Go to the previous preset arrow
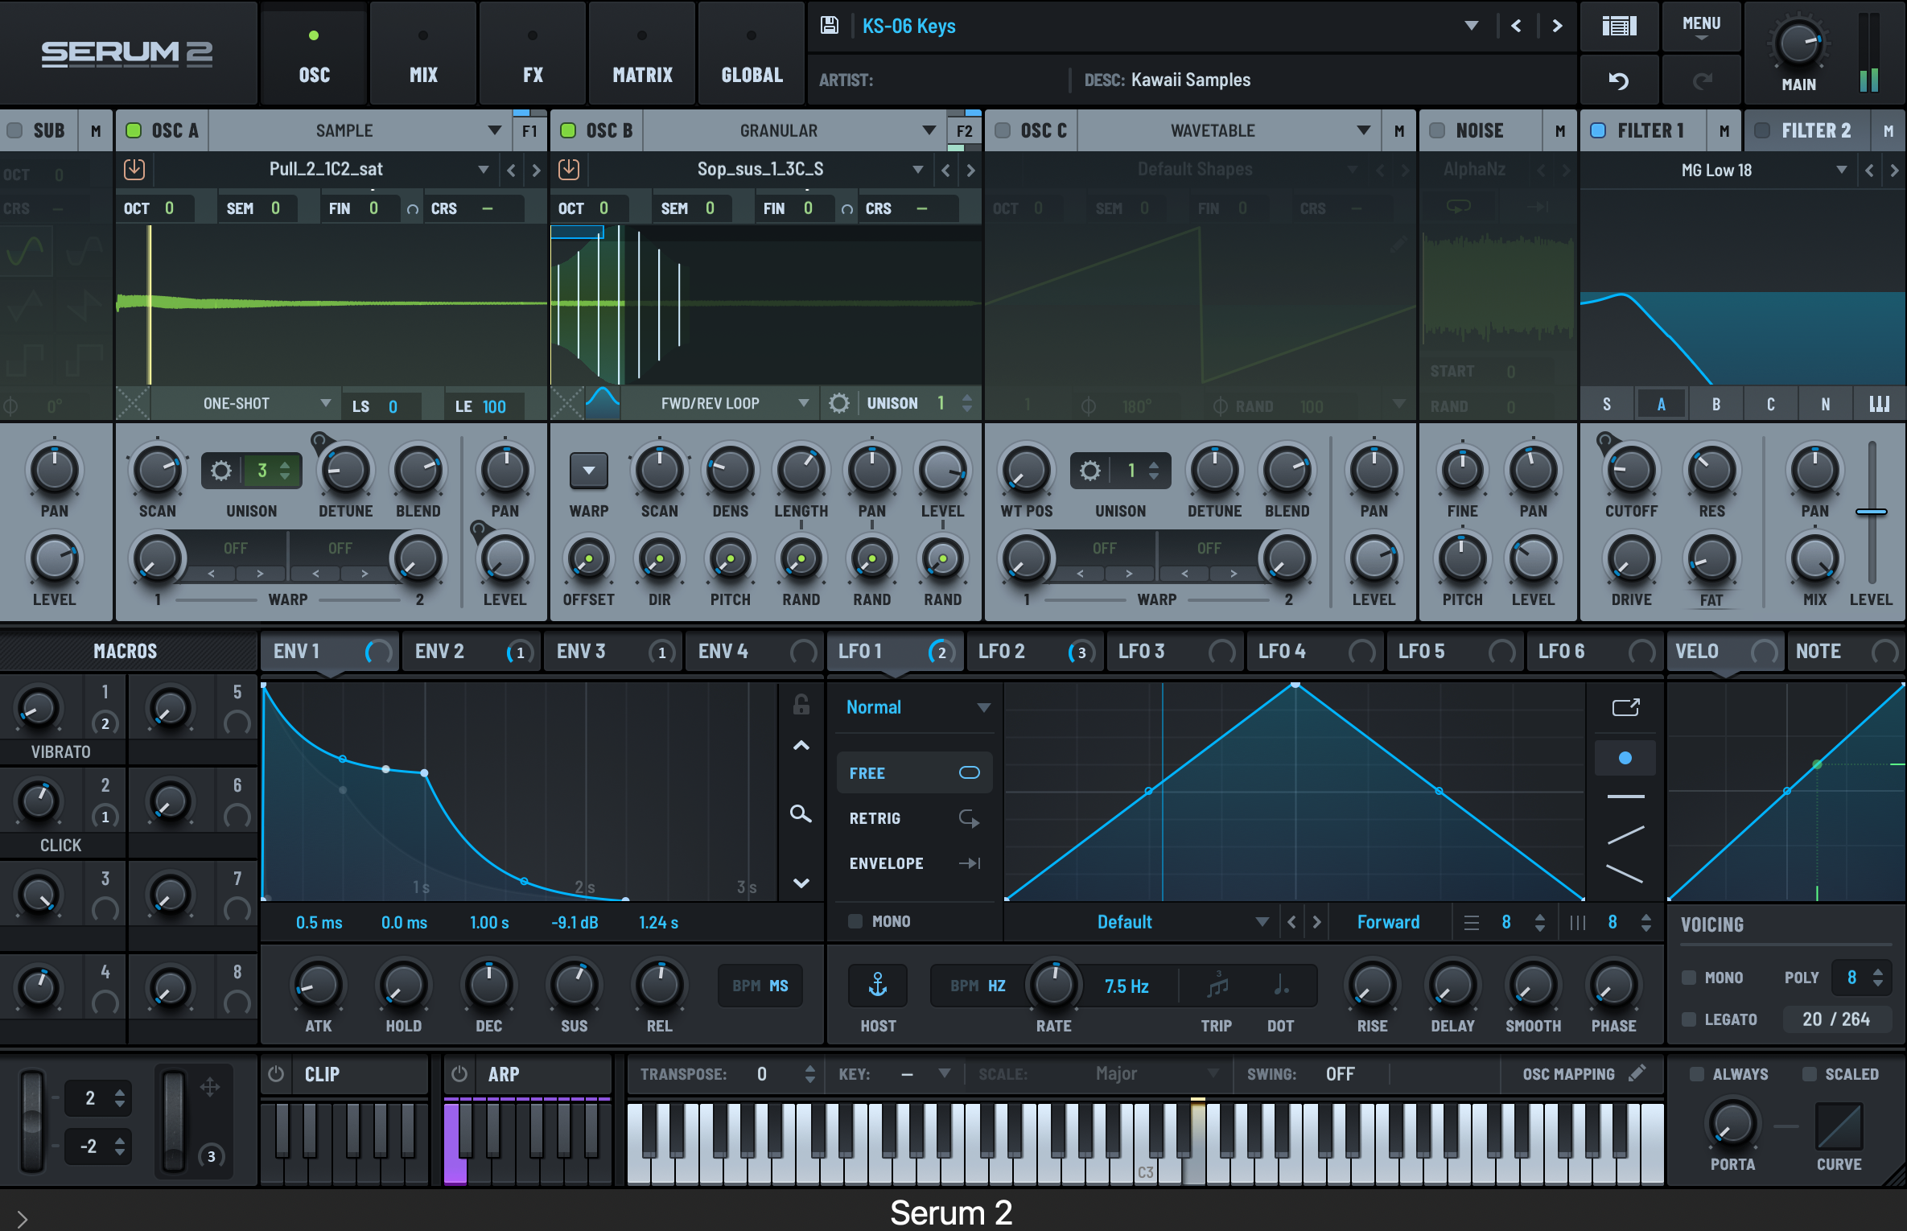This screenshot has width=1907, height=1231. coord(1516,26)
